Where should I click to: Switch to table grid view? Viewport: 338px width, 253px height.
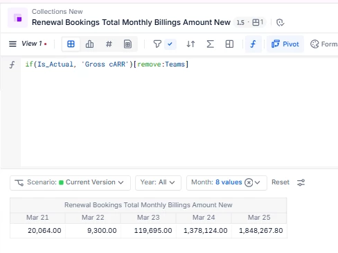[71, 44]
